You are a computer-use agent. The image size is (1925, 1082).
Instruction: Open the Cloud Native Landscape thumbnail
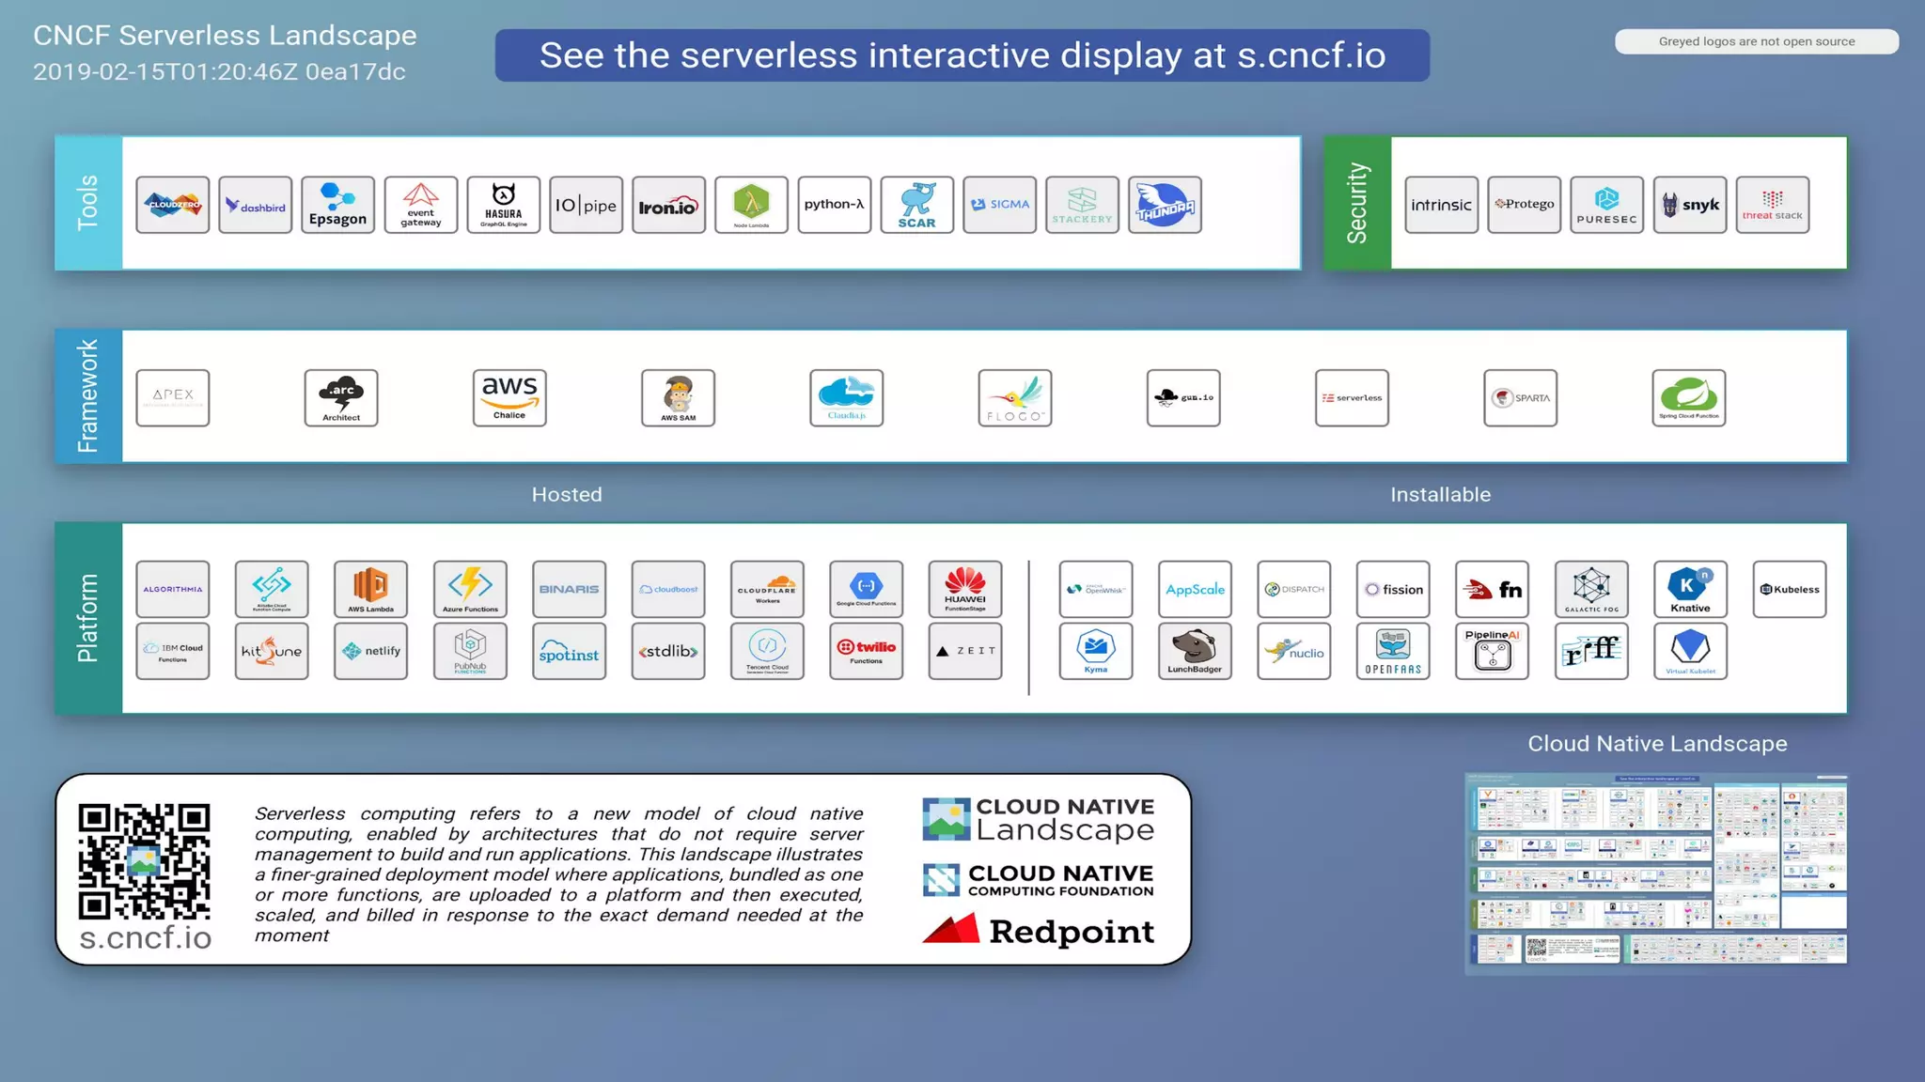[x=1656, y=872]
